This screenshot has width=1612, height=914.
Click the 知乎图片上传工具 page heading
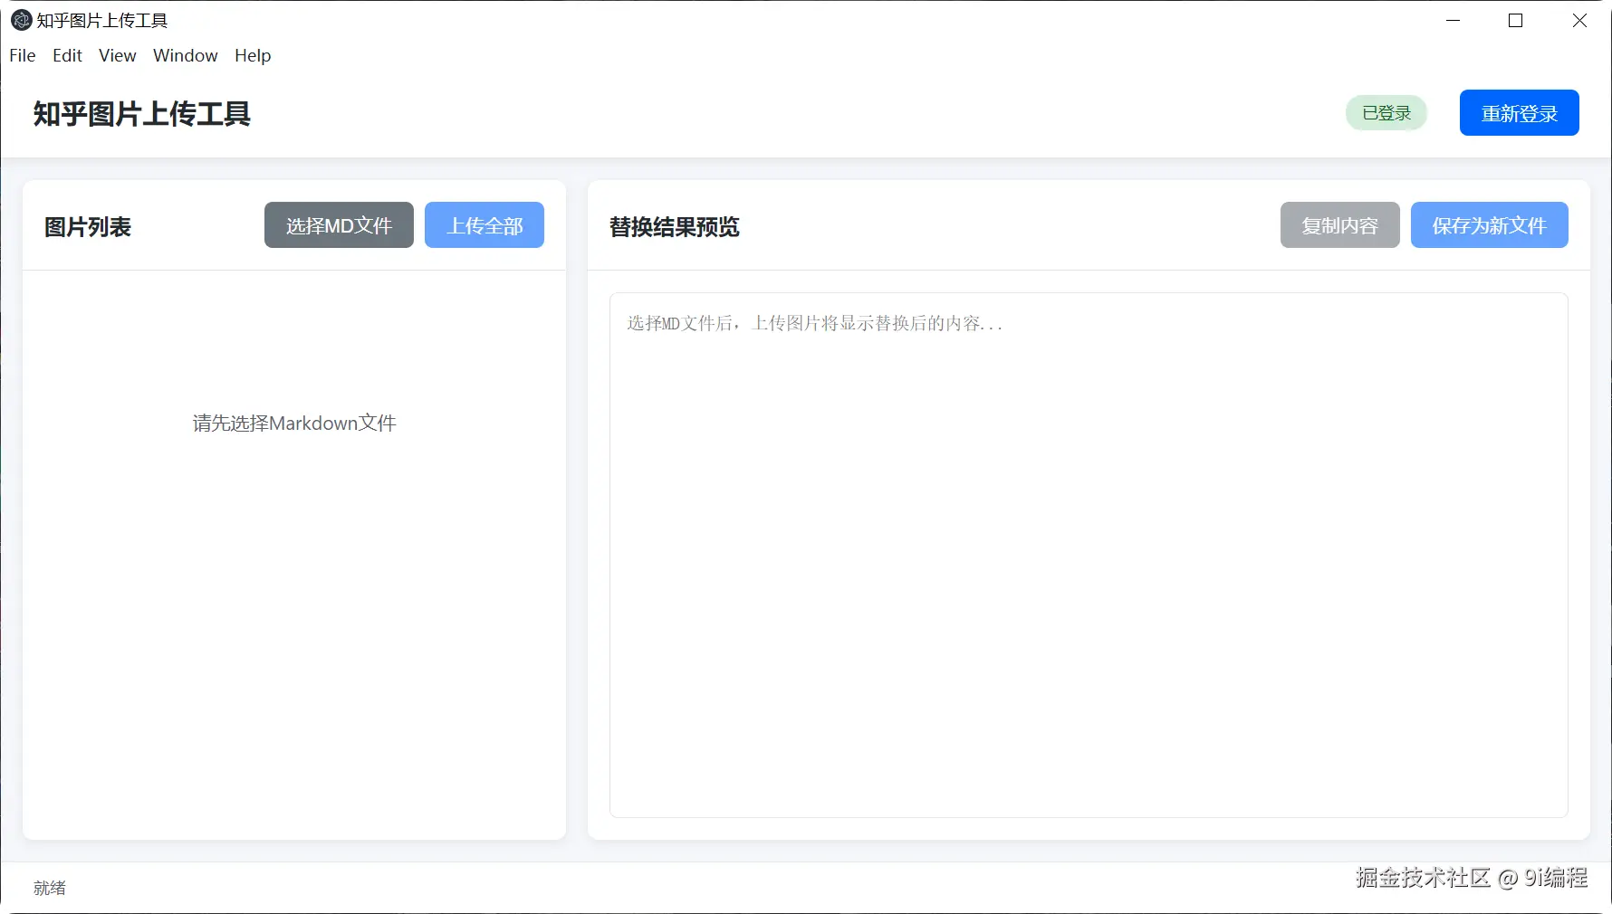142,114
